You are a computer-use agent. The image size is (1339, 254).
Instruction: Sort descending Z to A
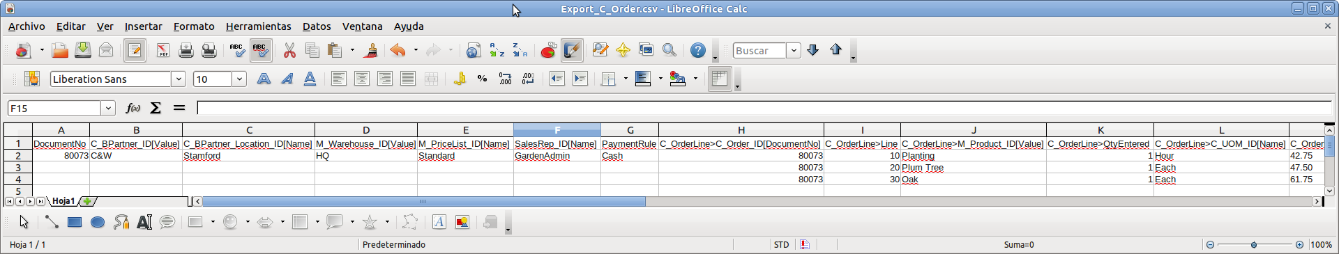pos(520,50)
